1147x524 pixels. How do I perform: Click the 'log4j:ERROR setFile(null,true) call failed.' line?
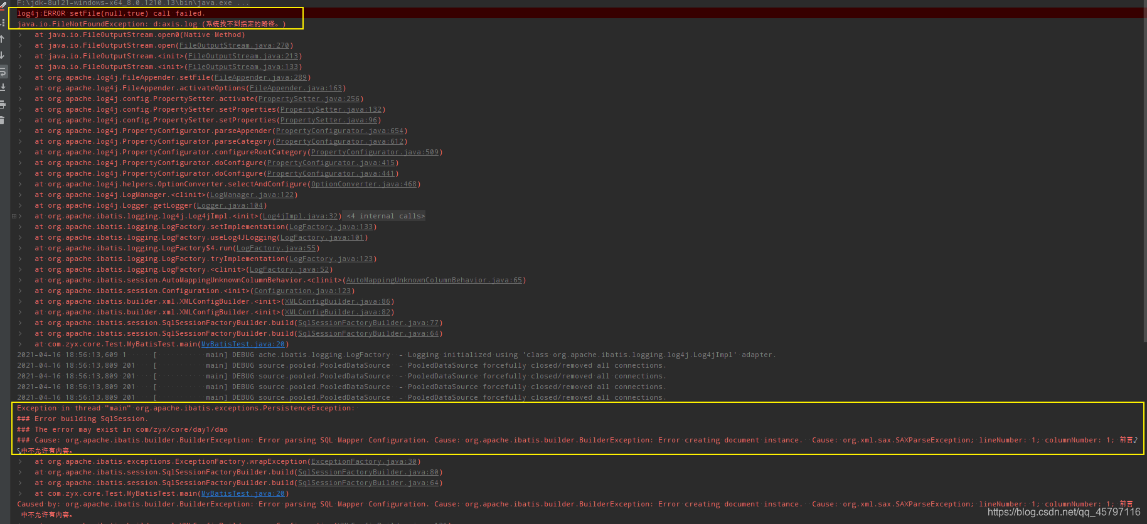[x=111, y=14]
